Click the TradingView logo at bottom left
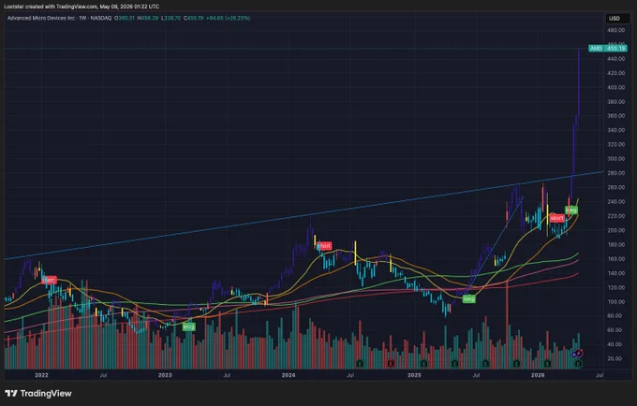Viewport: 637px width, 406px height. 38,394
